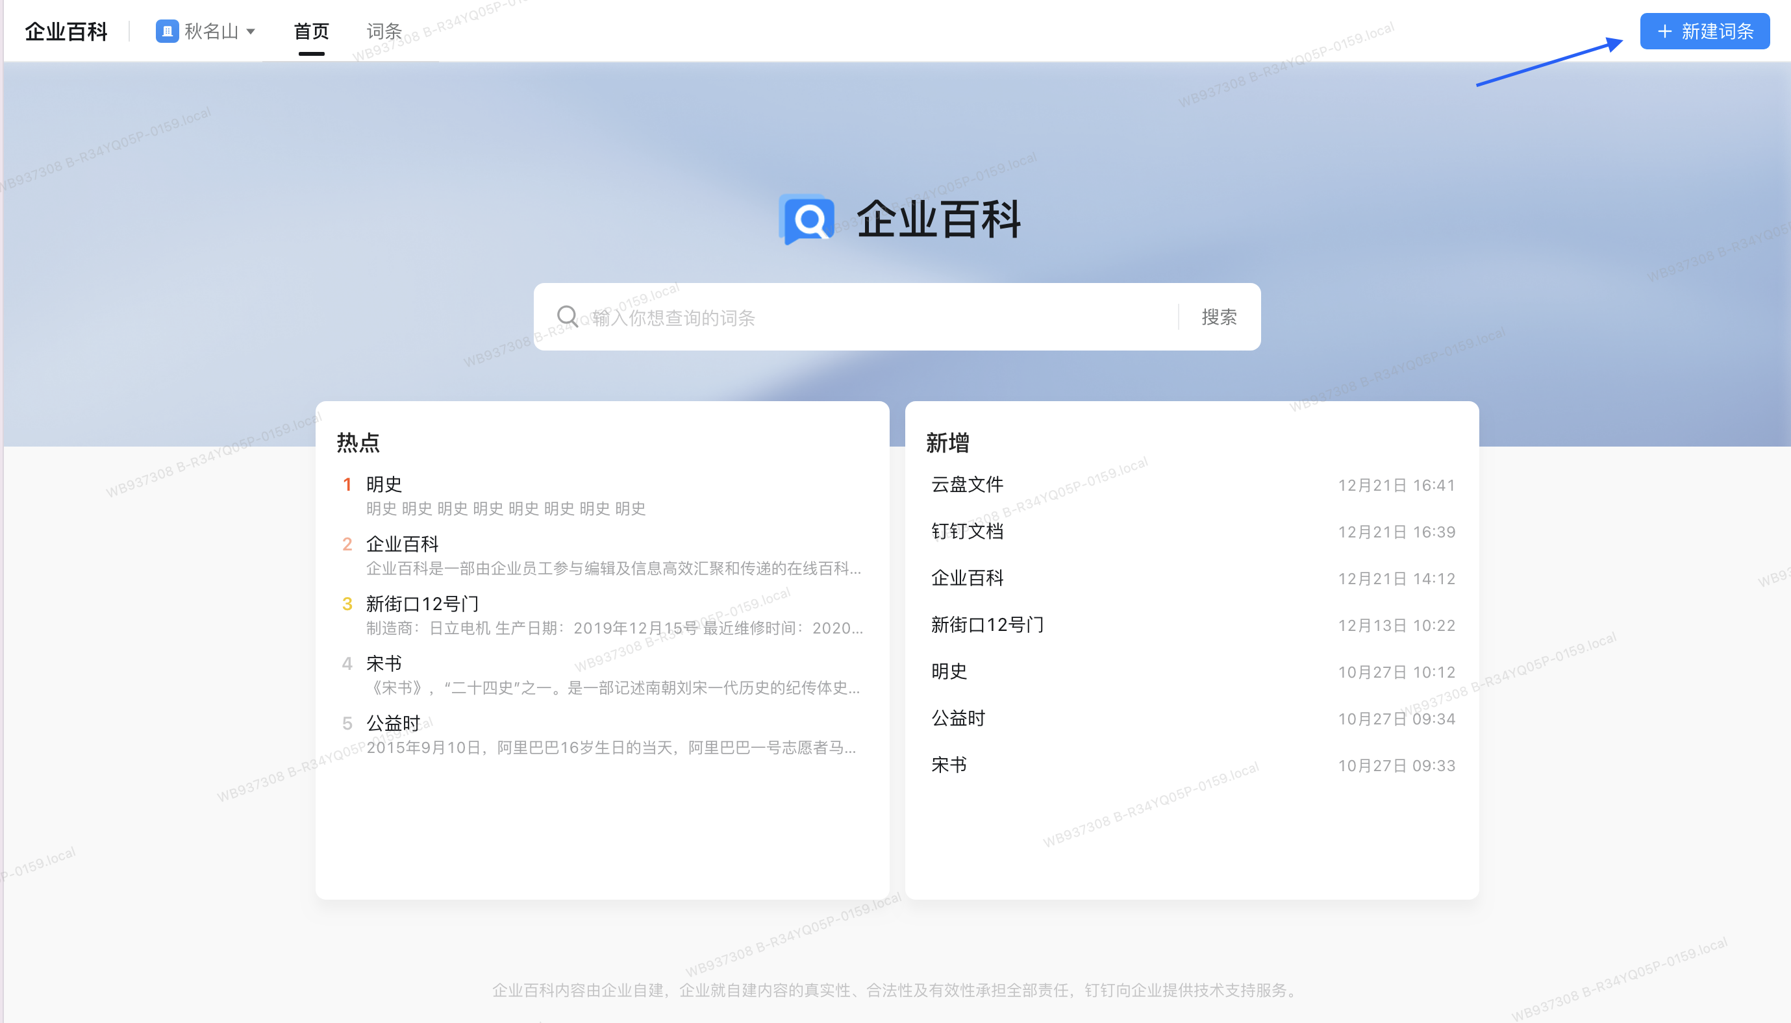The height and width of the screenshot is (1023, 1791).
Task: Click the search magnifier icon in the search bar
Action: click(568, 317)
